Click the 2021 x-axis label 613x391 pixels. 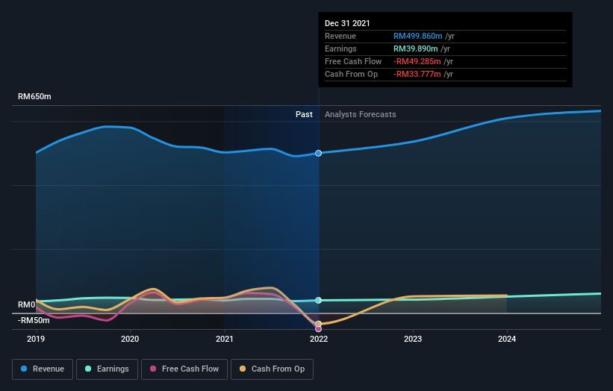(x=225, y=339)
